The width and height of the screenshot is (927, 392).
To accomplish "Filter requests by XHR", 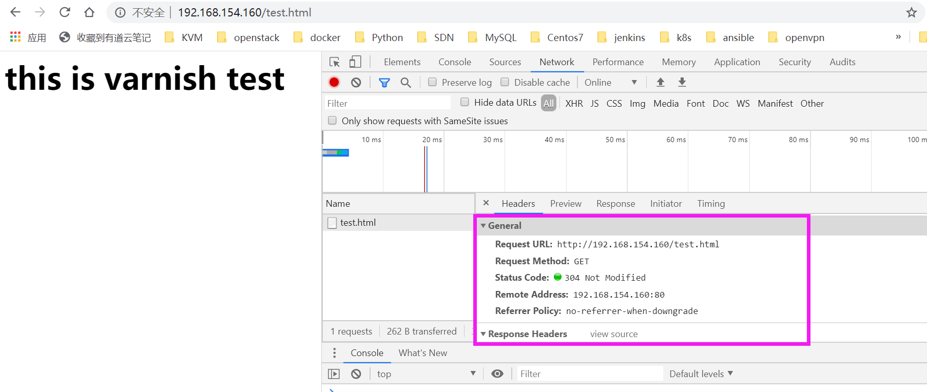I will [574, 104].
